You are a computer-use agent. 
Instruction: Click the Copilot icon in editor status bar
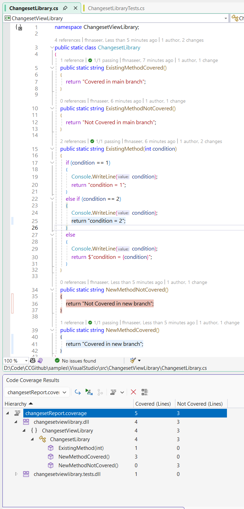pos(33,360)
